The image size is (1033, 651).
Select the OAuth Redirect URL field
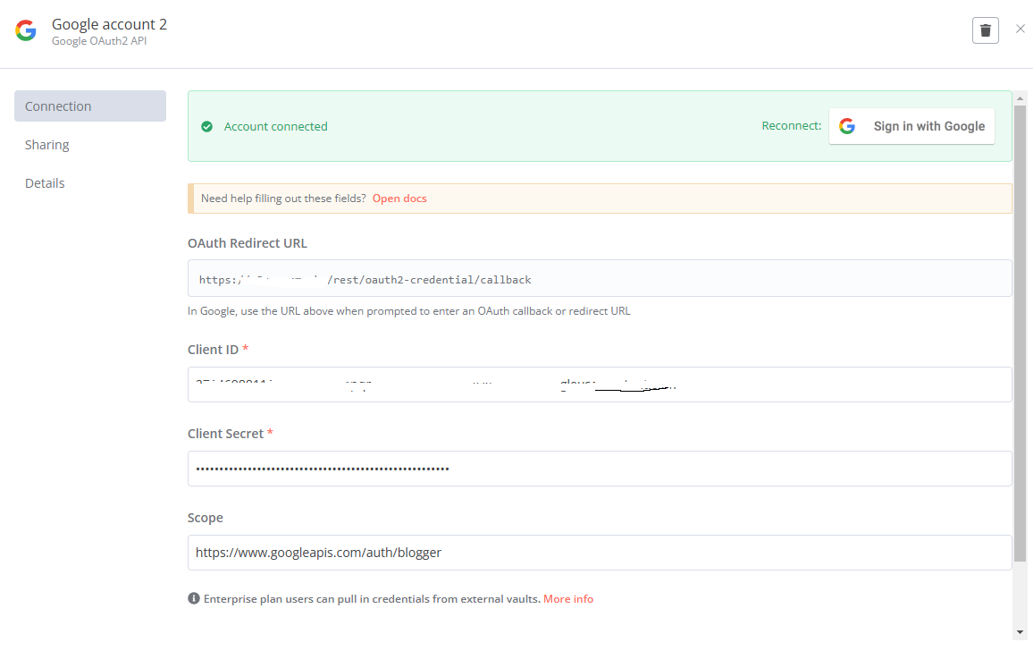[x=600, y=278]
